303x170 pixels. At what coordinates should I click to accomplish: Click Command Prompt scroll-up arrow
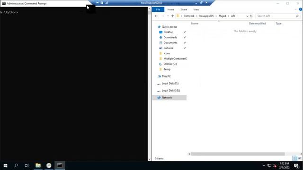150,9
